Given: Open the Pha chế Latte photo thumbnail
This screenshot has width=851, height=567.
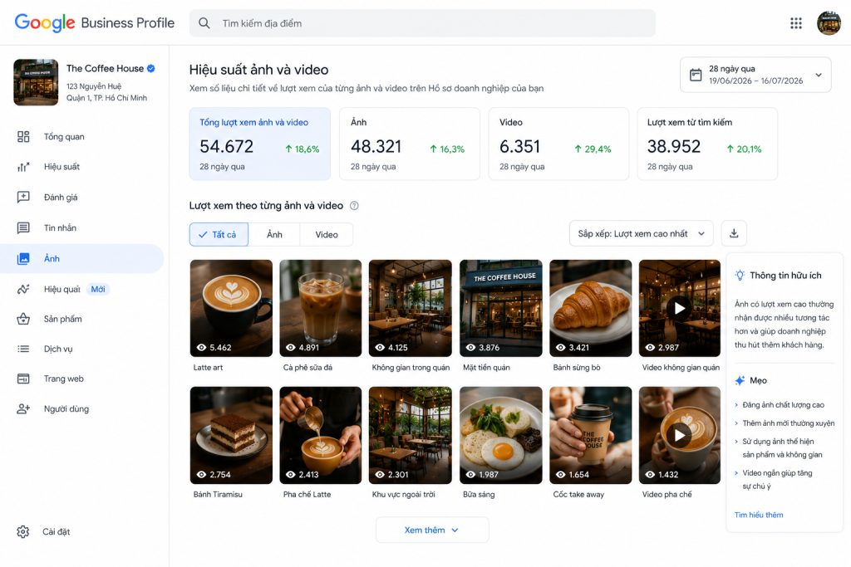Looking at the screenshot, I should (x=321, y=435).
